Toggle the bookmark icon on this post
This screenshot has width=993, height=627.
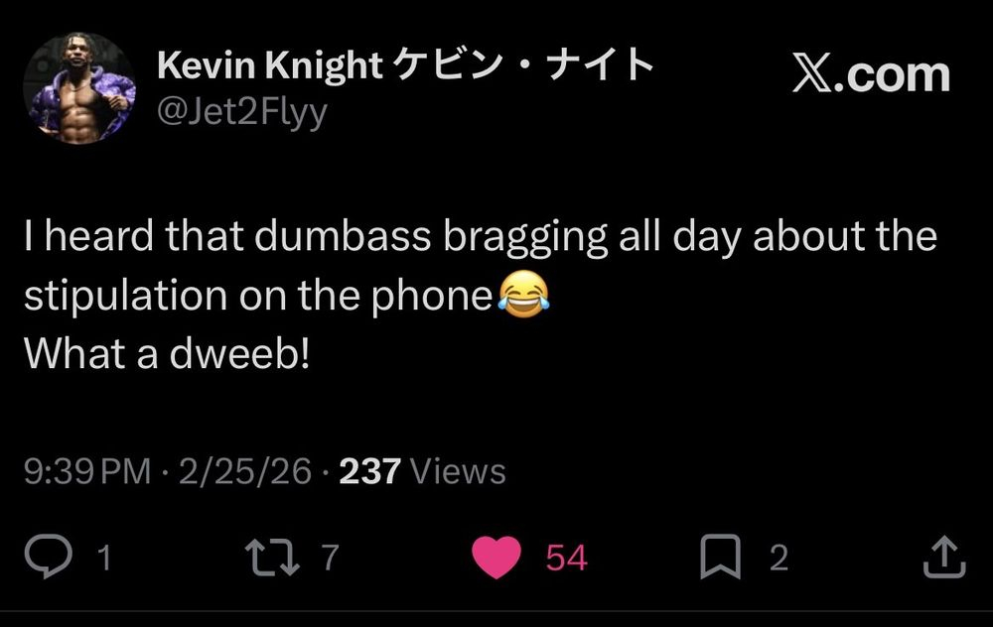[x=719, y=557]
